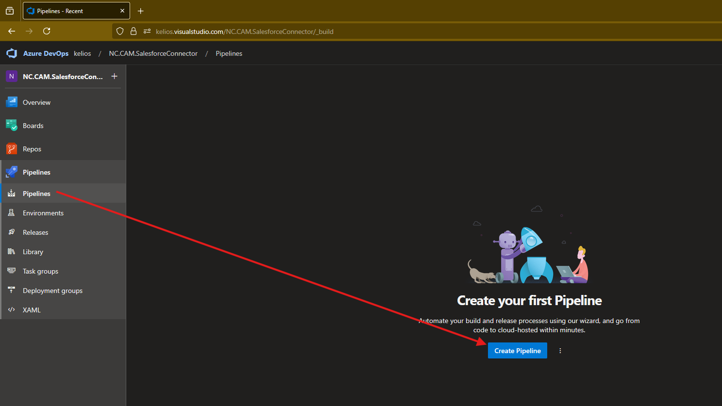Screen dimensions: 722x406
Task: Open the kelios organization breadcrumb link
Action: [x=83, y=53]
